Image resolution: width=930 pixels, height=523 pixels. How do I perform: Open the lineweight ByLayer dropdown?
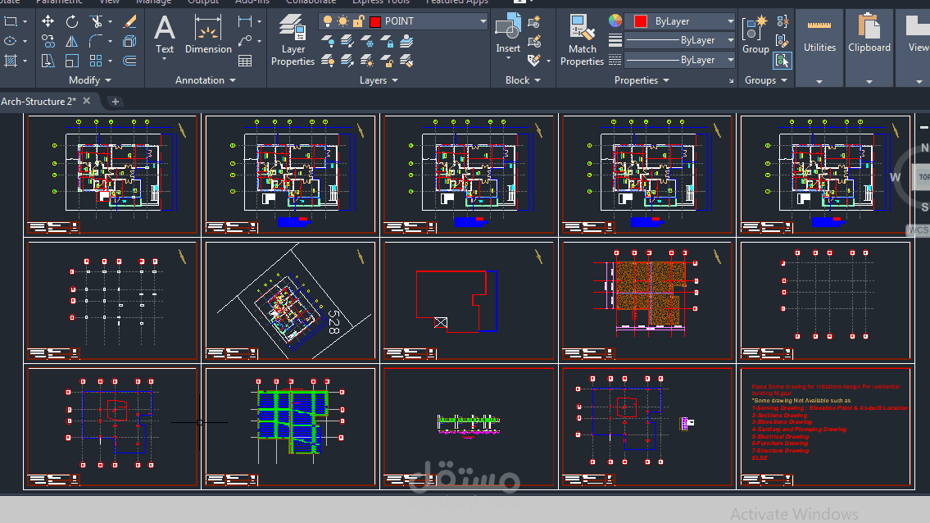[x=730, y=40]
